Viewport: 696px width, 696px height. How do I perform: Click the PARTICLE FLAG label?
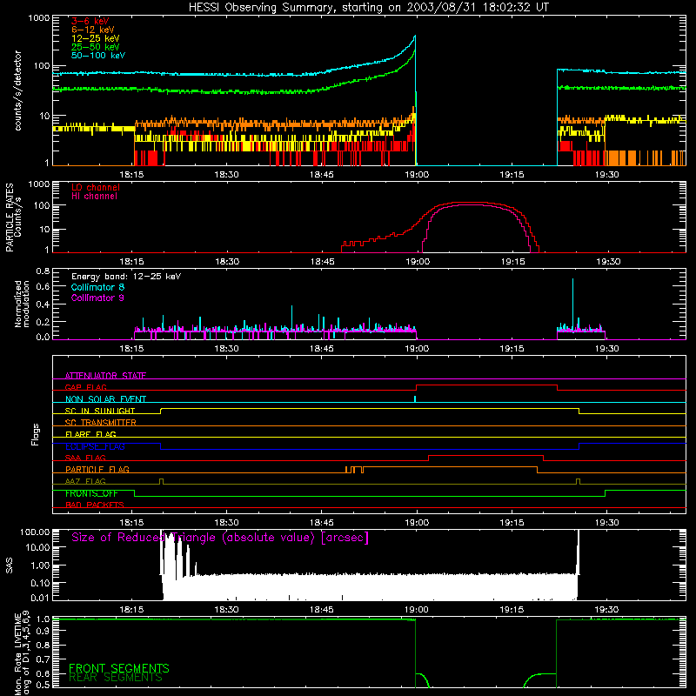pyautogui.click(x=97, y=470)
